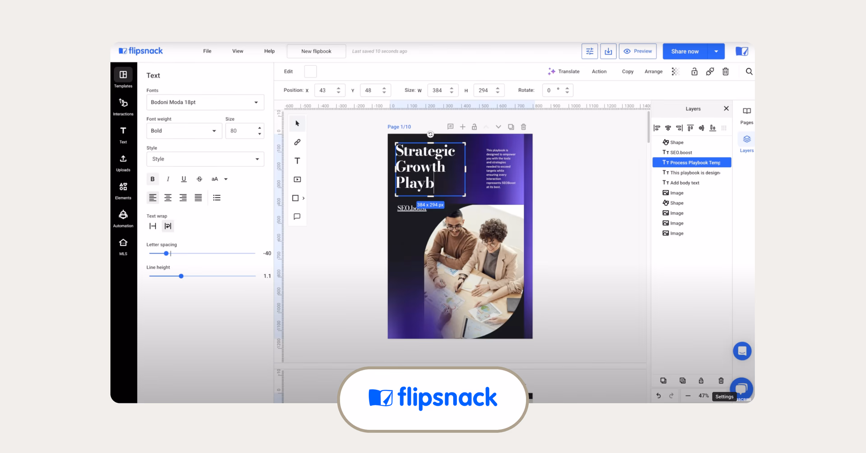Click the Copy button

(628, 72)
